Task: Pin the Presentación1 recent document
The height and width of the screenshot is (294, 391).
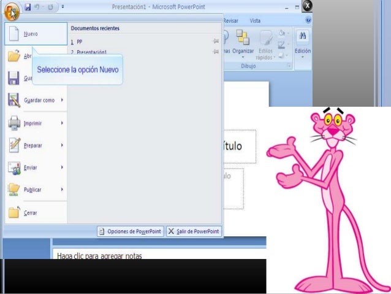Action: click(x=216, y=52)
